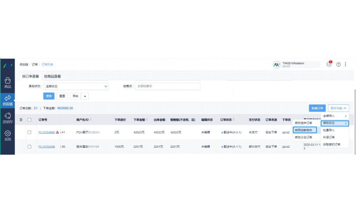This screenshot has height=213, width=356.
Task: Toggle the select-all orders checkbox
Action: click(29, 120)
